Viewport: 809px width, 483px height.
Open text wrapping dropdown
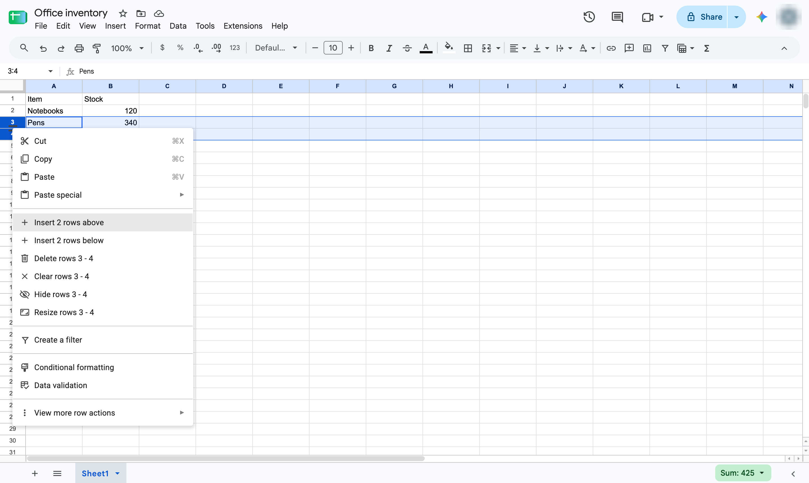click(x=564, y=48)
